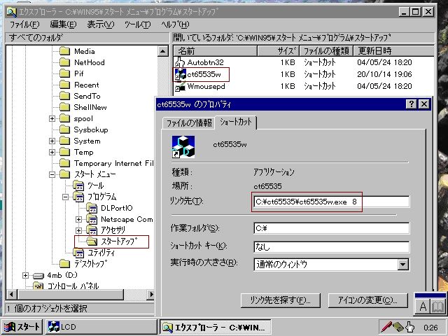448x336 pixels.
Task: Click the Media folder icon
Action: click(64, 51)
